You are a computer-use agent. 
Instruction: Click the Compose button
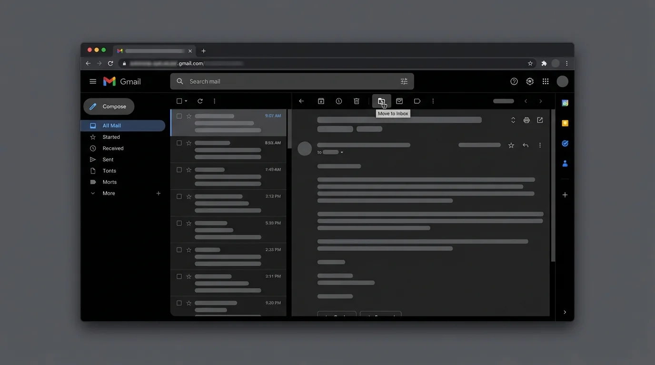[x=109, y=106]
